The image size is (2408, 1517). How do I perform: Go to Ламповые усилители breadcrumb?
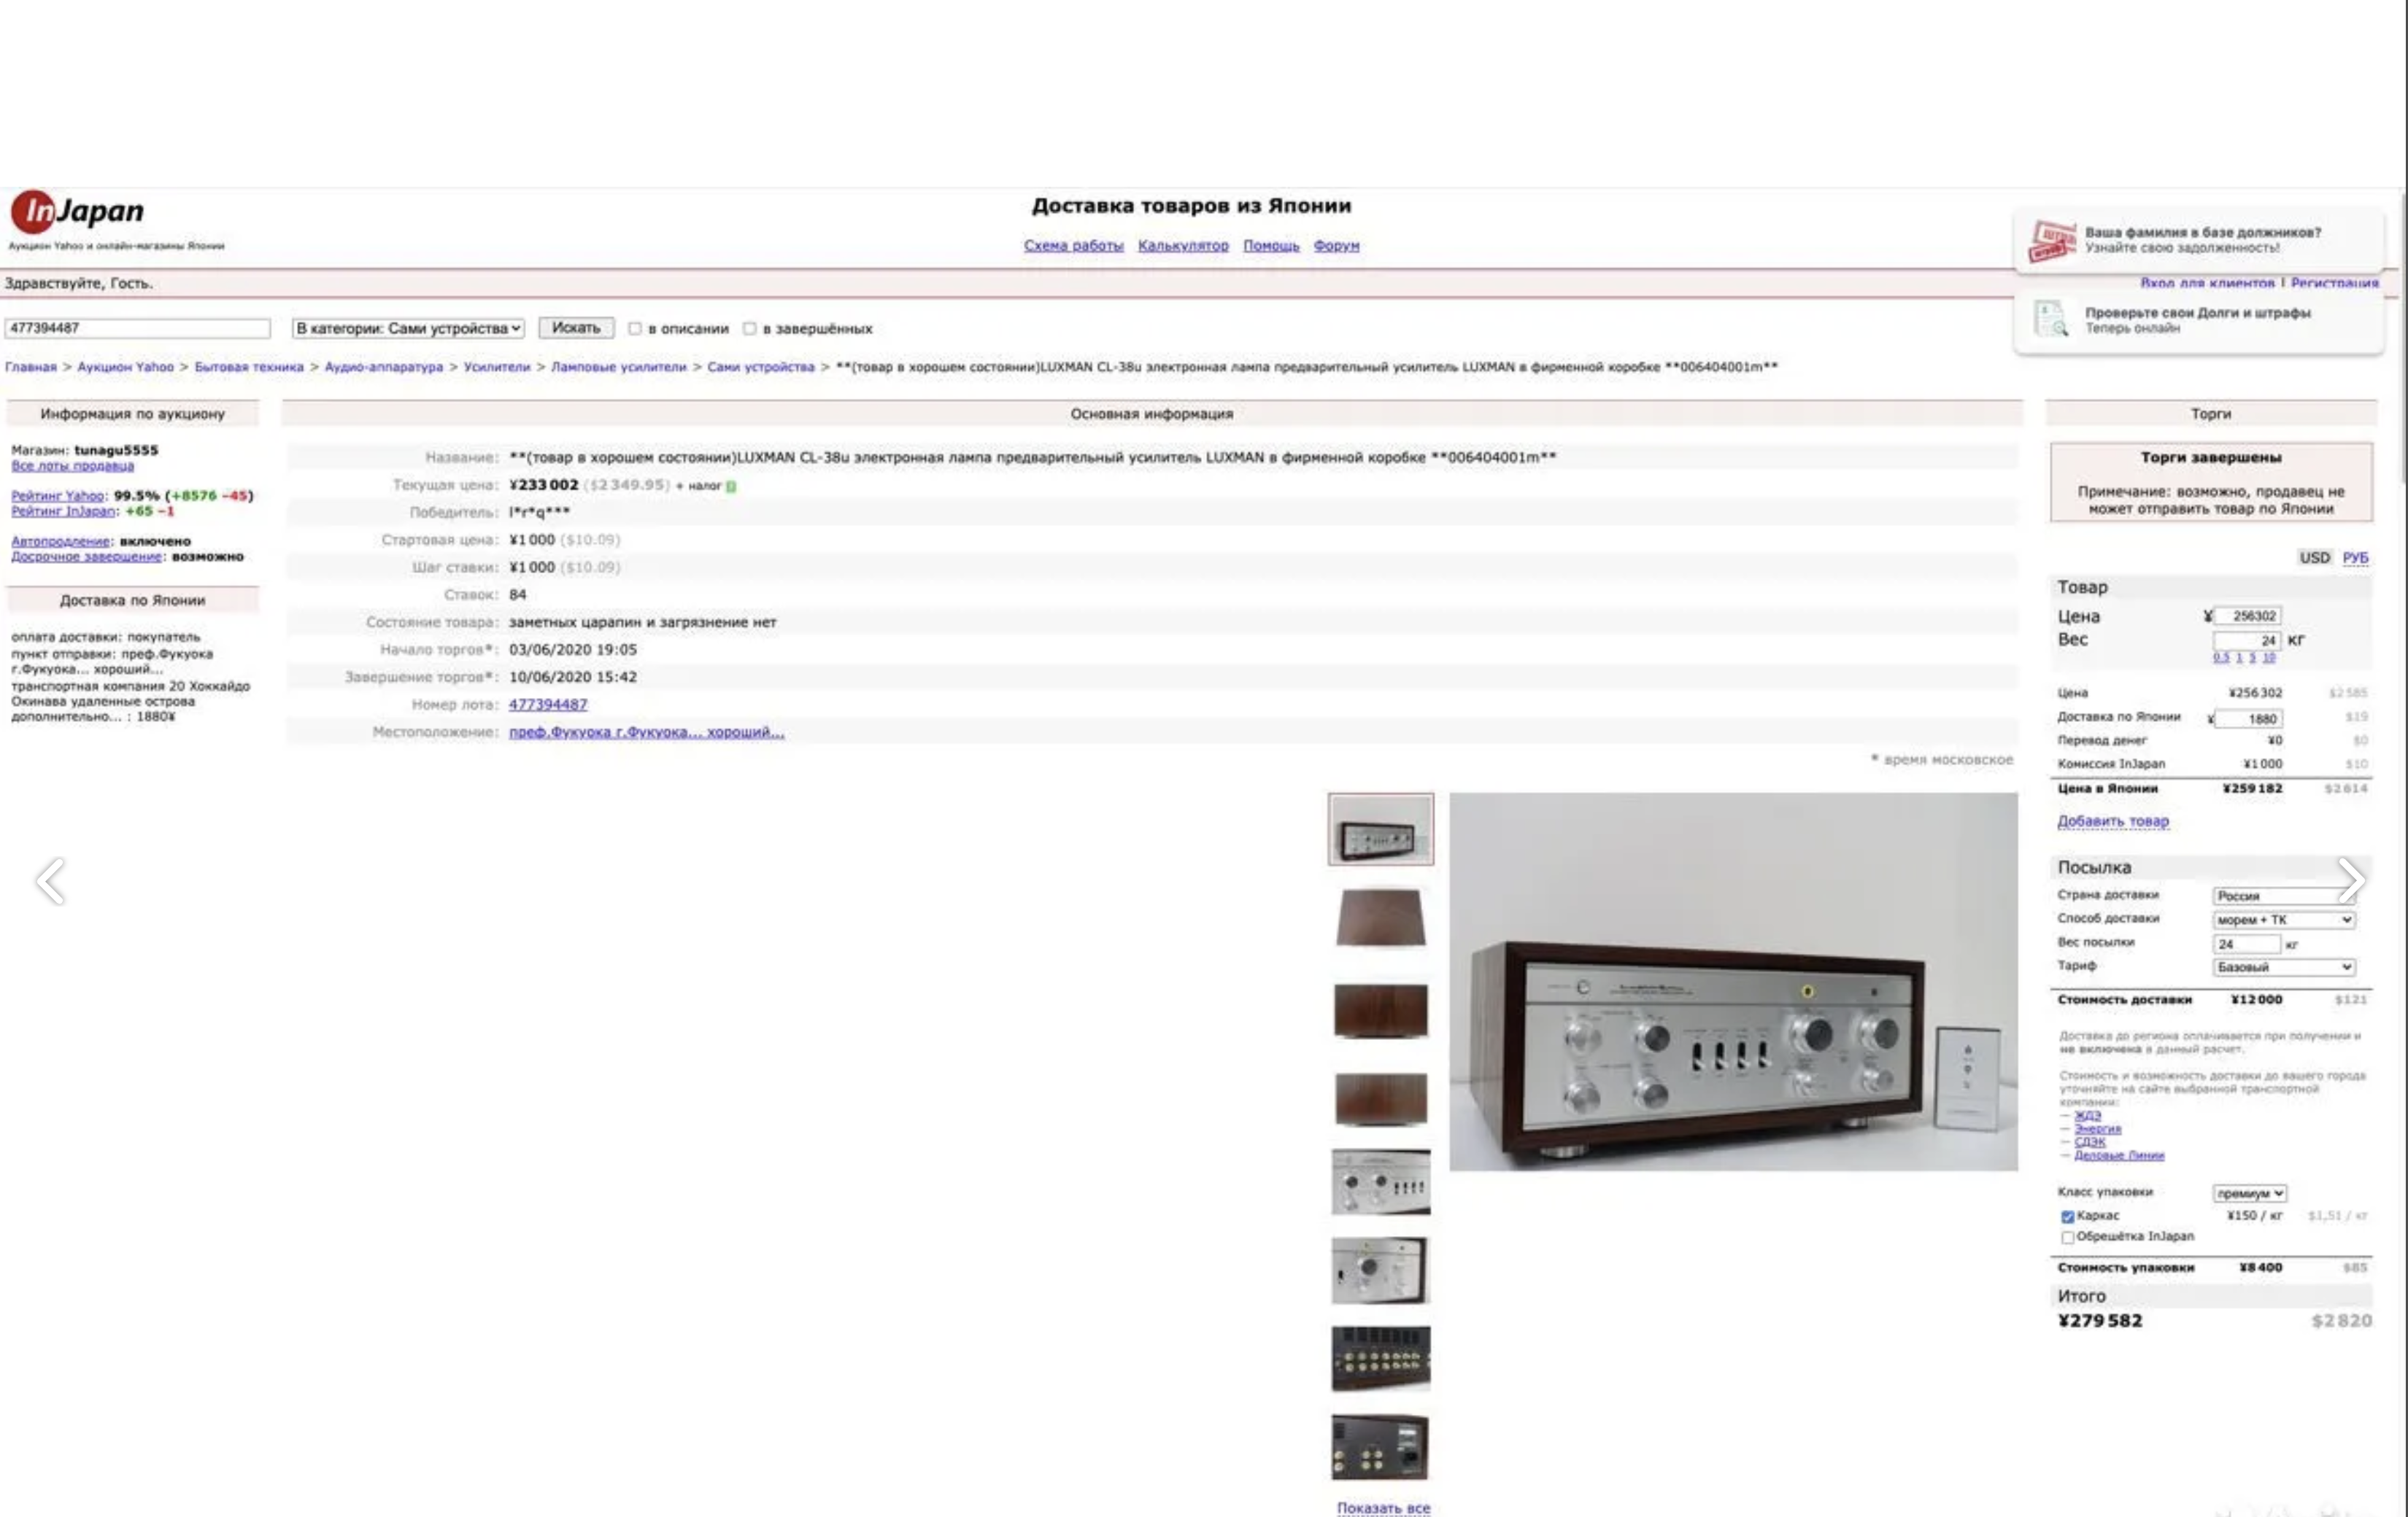coord(619,368)
